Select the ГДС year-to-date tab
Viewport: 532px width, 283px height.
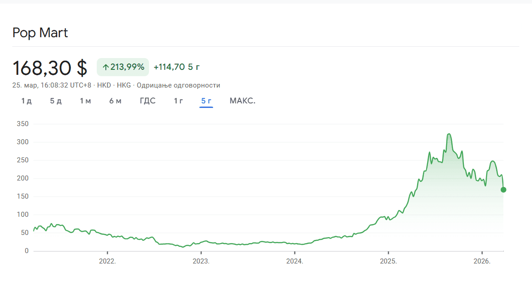tap(148, 101)
